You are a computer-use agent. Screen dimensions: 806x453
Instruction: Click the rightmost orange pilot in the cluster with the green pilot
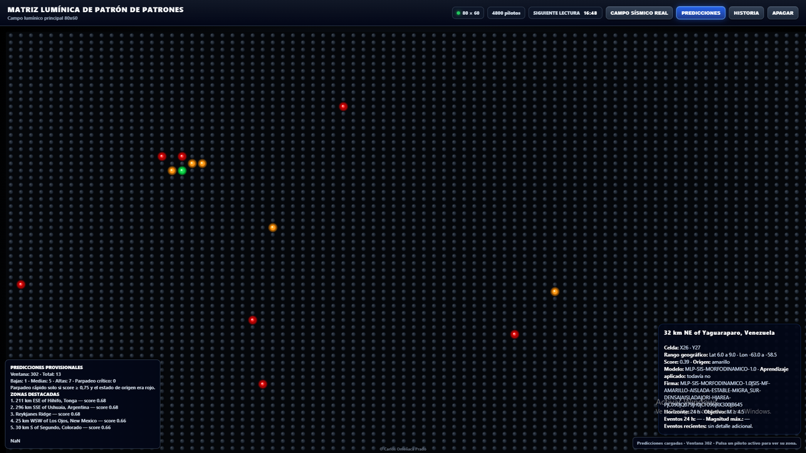(202, 163)
